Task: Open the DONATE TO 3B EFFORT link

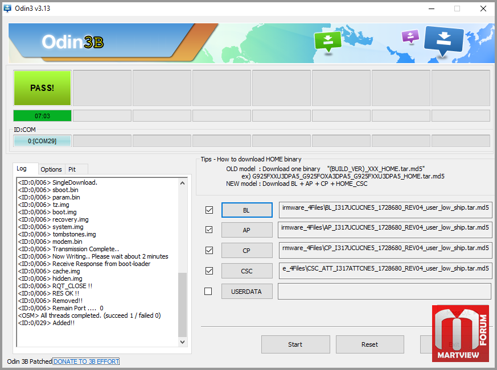Action: [86, 361]
